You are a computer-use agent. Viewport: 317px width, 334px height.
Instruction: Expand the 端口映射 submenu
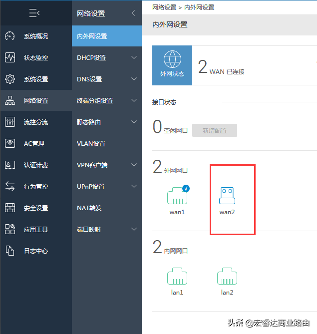click(x=134, y=229)
